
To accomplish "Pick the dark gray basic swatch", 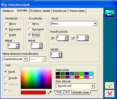I will (x=77, y=73).
